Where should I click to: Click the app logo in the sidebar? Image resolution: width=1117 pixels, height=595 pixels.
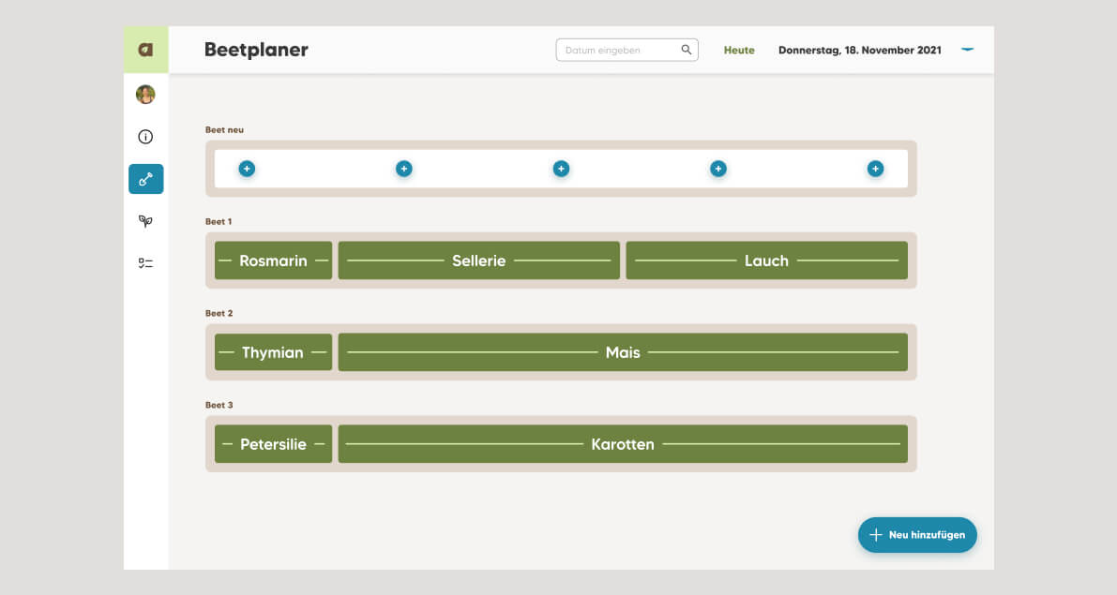(145, 50)
